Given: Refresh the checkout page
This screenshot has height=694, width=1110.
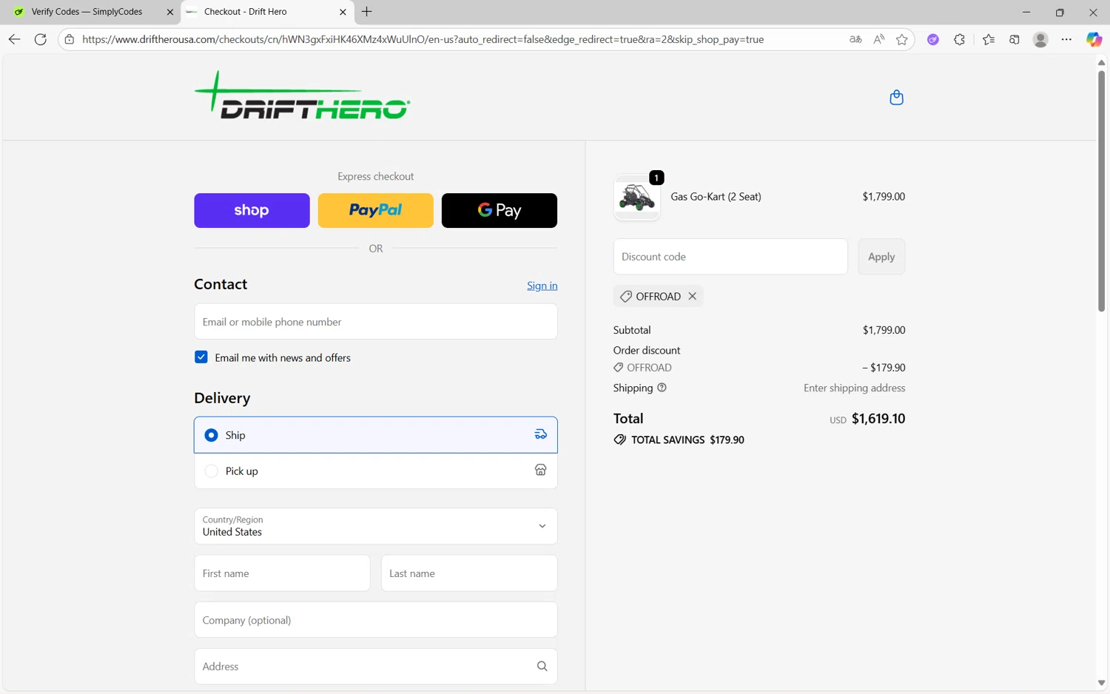Looking at the screenshot, I should pos(41,39).
